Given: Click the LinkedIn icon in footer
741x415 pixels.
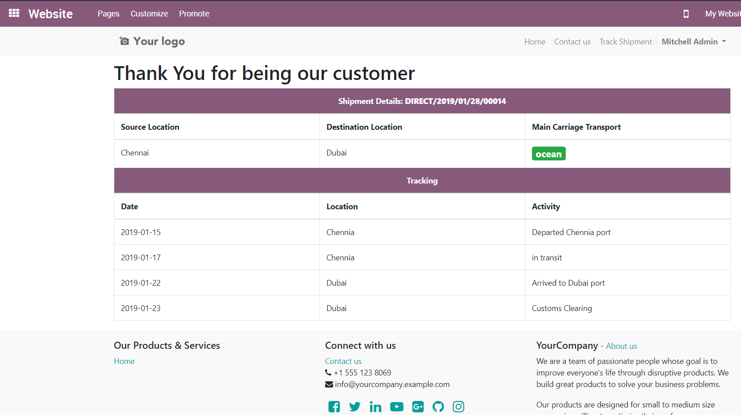Looking at the screenshot, I should click(x=375, y=407).
